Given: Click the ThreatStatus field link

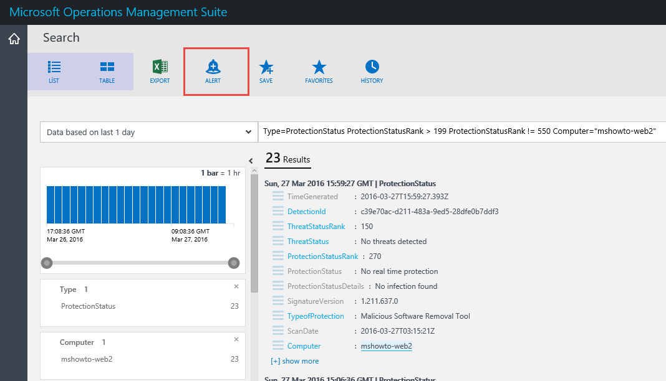Looking at the screenshot, I should [308, 241].
